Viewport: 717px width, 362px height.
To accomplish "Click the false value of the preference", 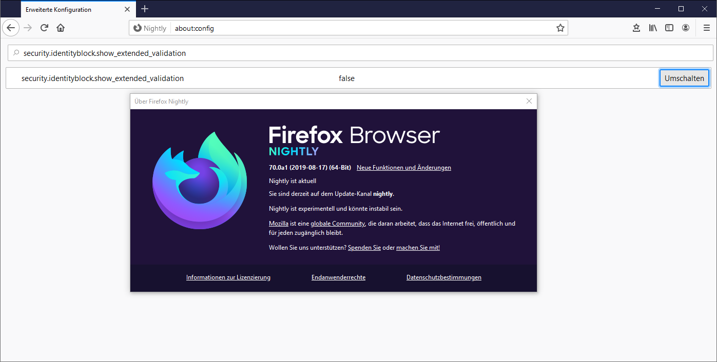I will 346,78.
